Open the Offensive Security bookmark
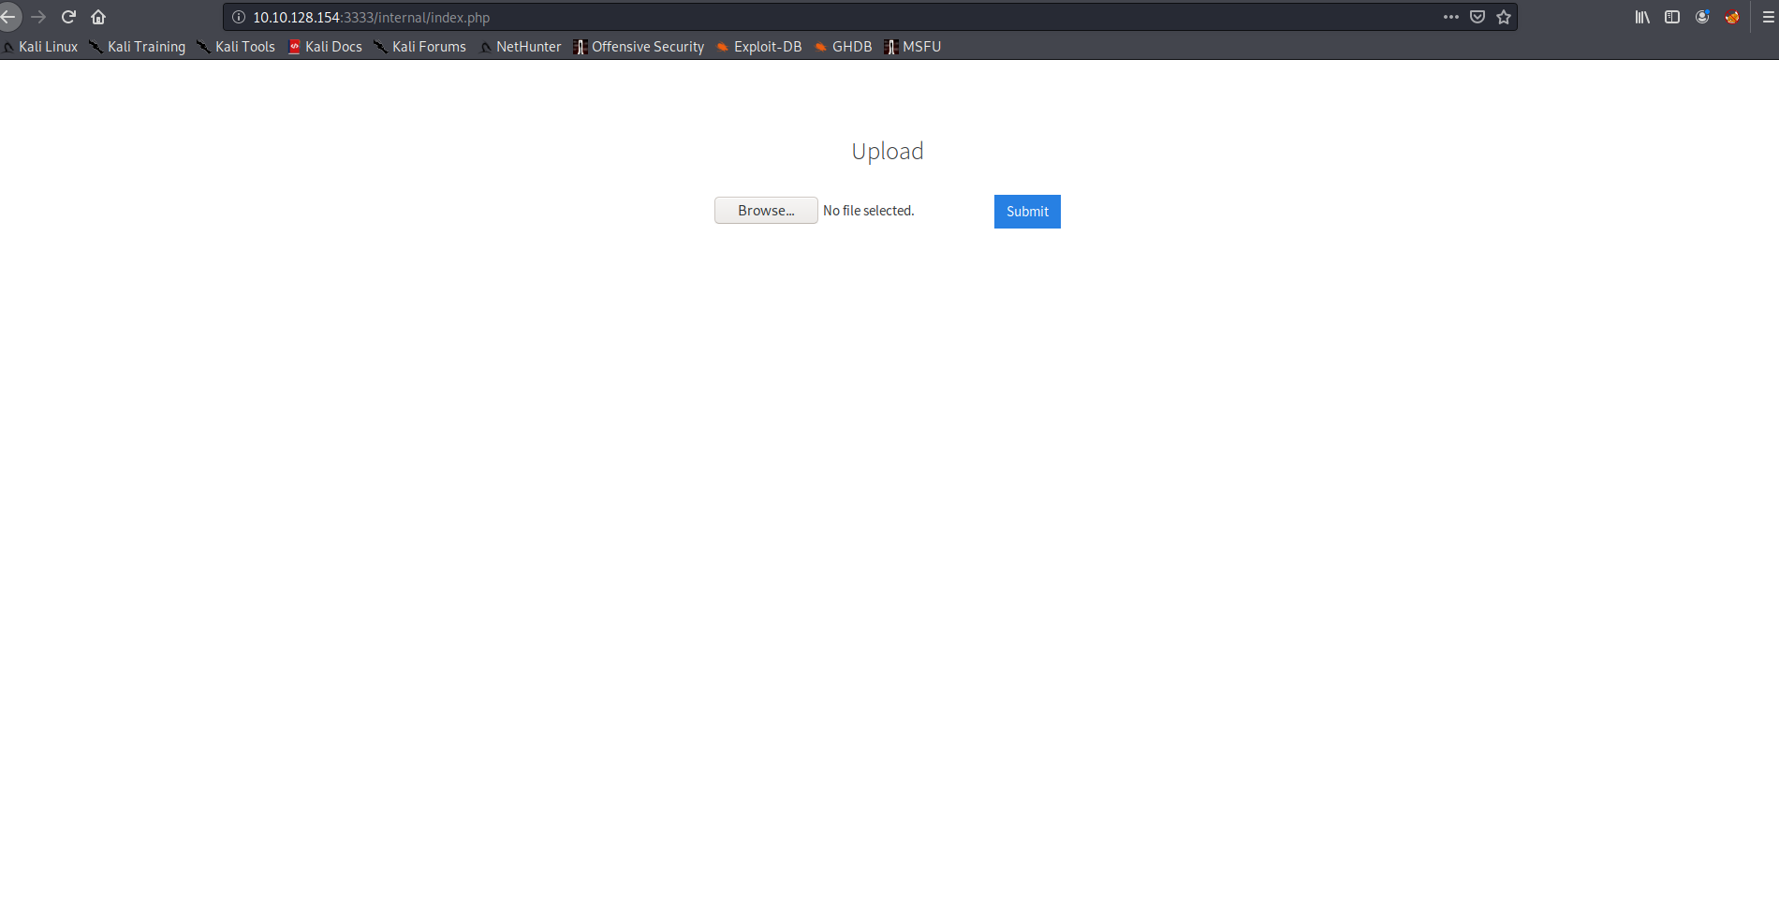The height and width of the screenshot is (915, 1779). coord(640,47)
